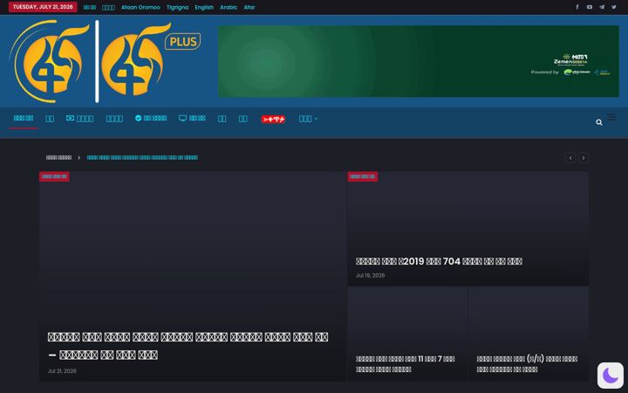This screenshot has width=628, height=393.
Task: Open headline mentioning 2019 and 704
Action: (439, 261)
